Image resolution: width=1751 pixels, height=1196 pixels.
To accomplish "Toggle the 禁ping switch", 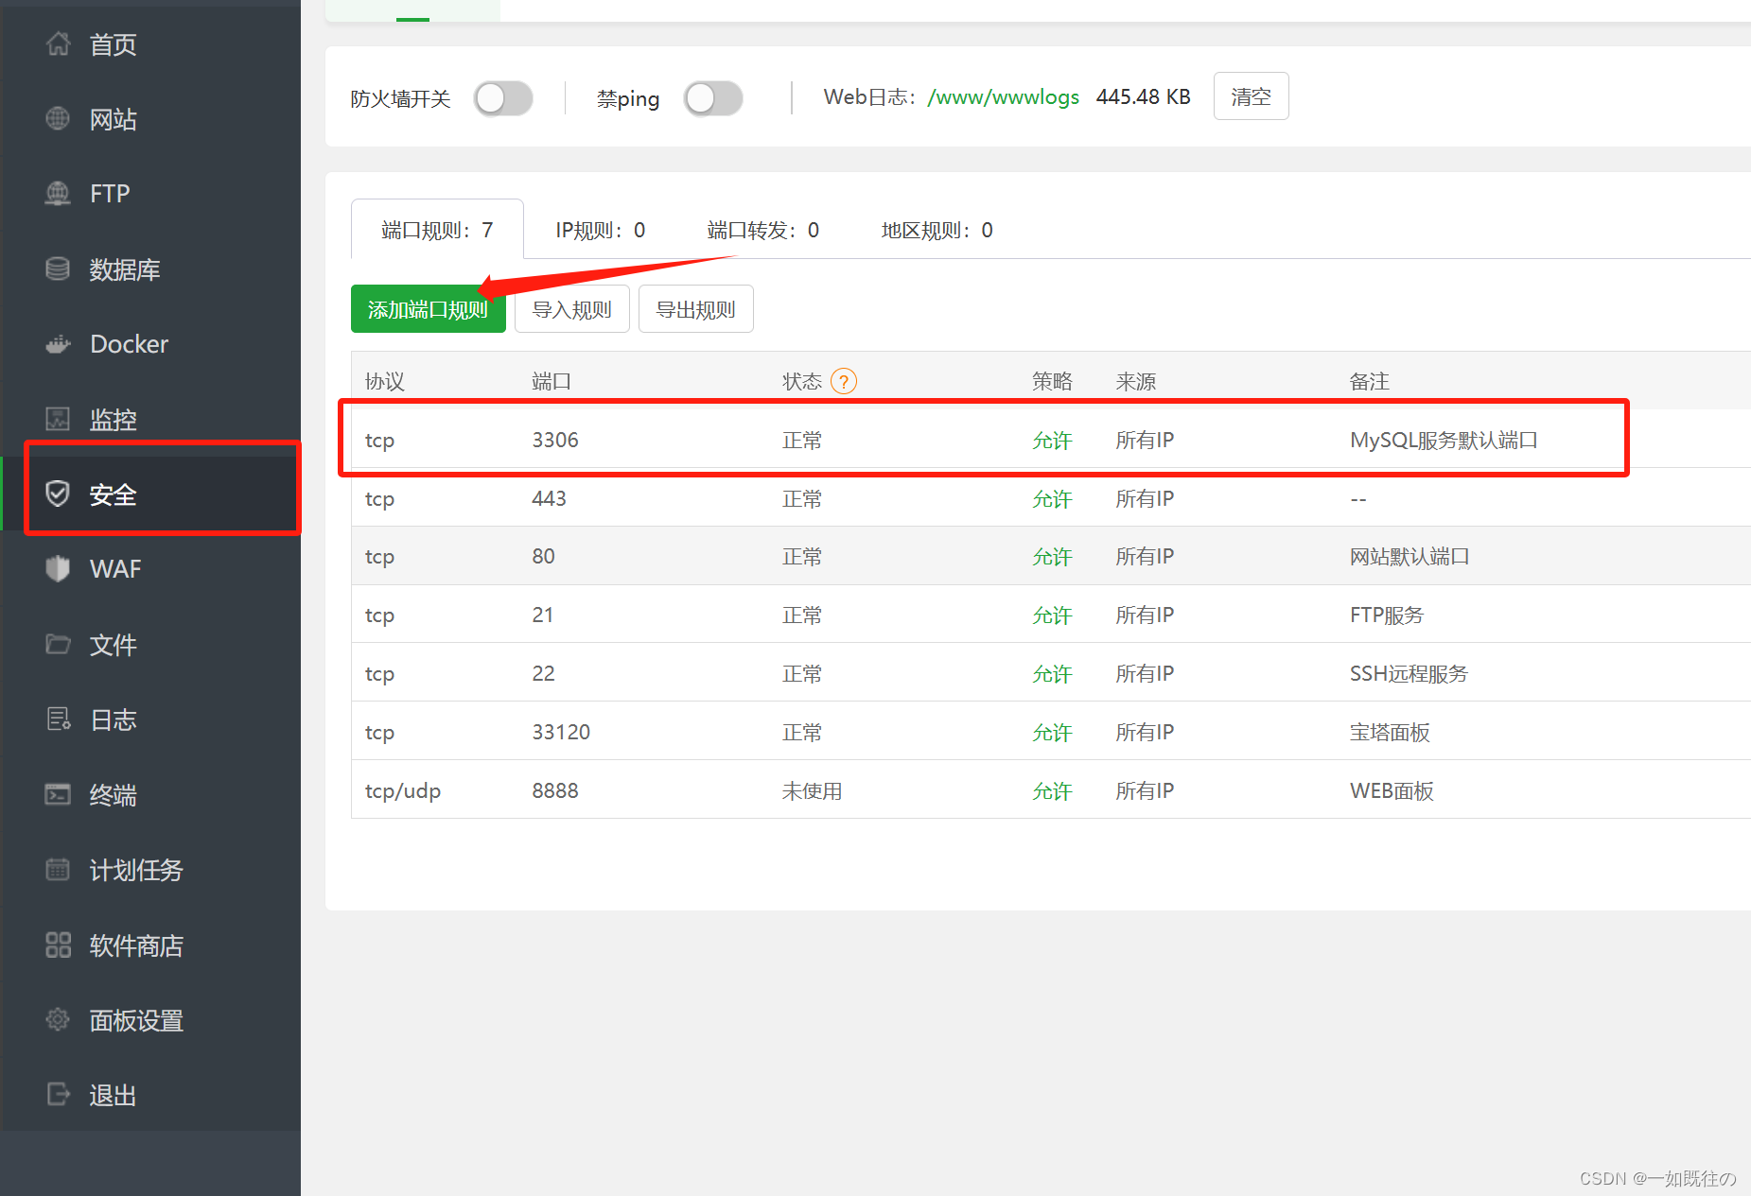I will (713, 98).
